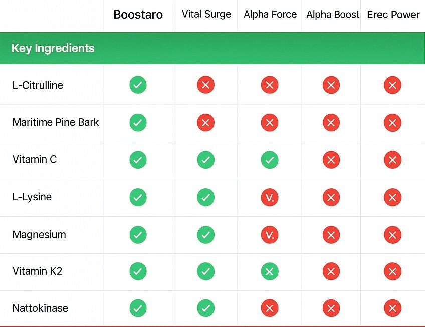Select the Erec Power column header

(393, 15)
